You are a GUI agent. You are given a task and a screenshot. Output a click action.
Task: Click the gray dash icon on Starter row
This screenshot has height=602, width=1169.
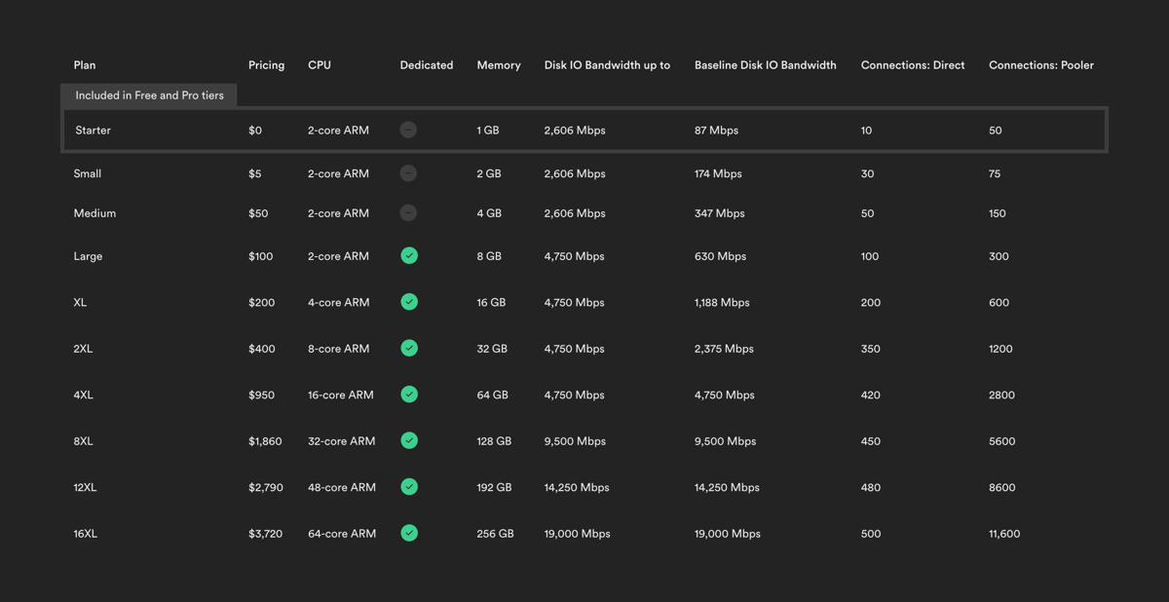click(x=408, y=129)
